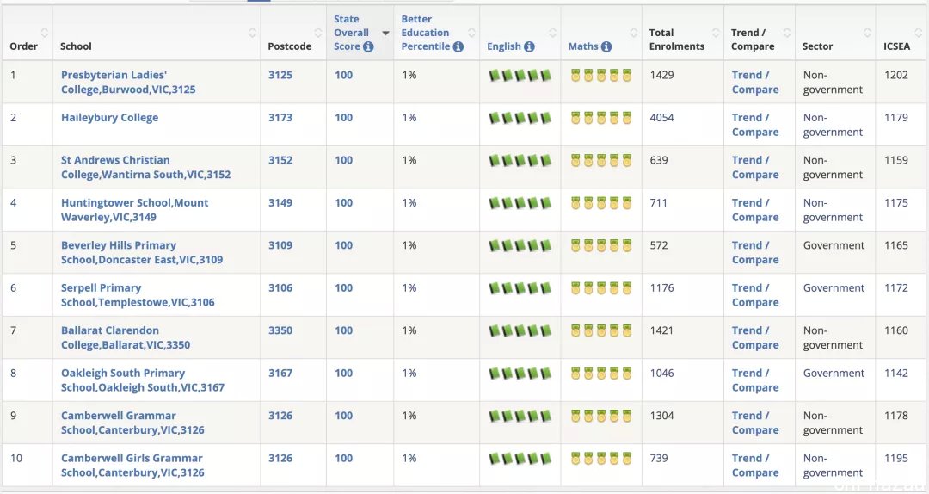Click English book rating for Haileybury College
929x494 pixels.
point(520,118)
